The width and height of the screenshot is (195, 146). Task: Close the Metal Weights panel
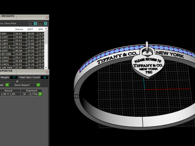pyautogui.click(x=47, y=17)
